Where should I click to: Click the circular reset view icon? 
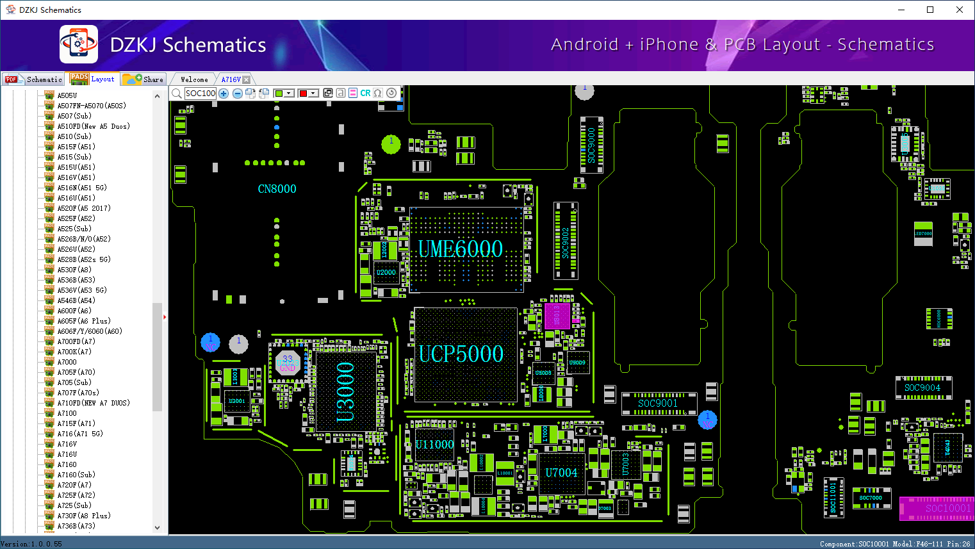391,93
